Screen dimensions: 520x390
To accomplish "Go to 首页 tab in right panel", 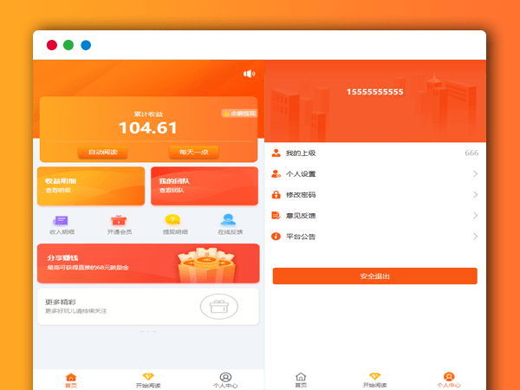I will [x=301, y=380].
